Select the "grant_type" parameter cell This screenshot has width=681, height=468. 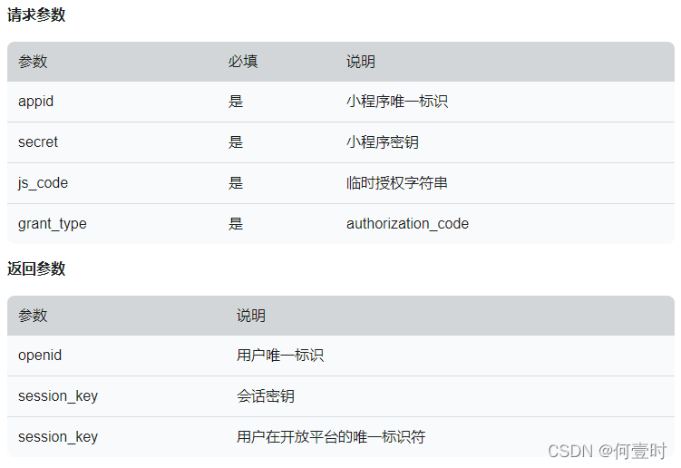pos(52,224)
